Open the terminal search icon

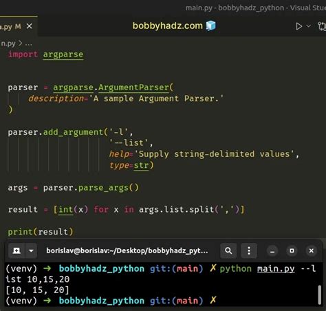point(228,250)
